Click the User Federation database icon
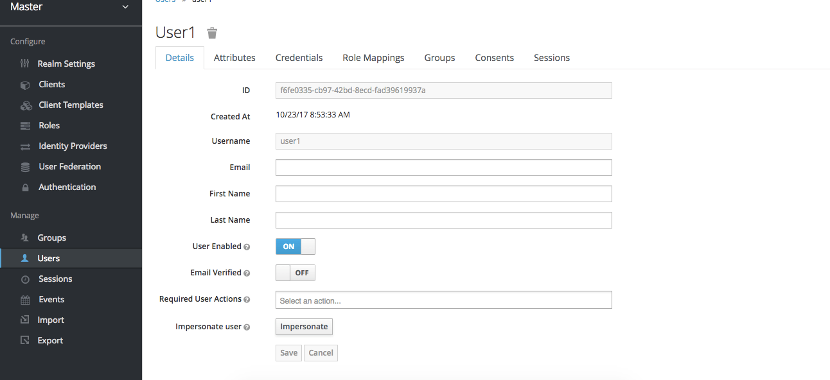This screenshot has width=830, height=380. [x=25, y=167]
